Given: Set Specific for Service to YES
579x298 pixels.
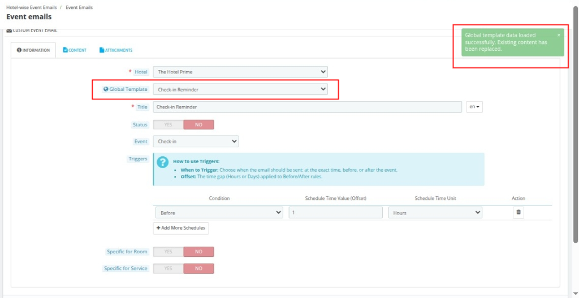Looking at the screenshot, I should (x=168, y=269).
